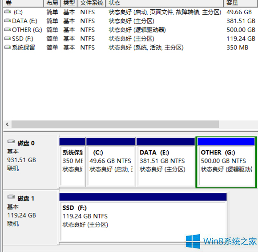The width and height of the screenshot is (258, 252).
Task: Click the drive icon beside (C:) volume
Action: point(8,12)
